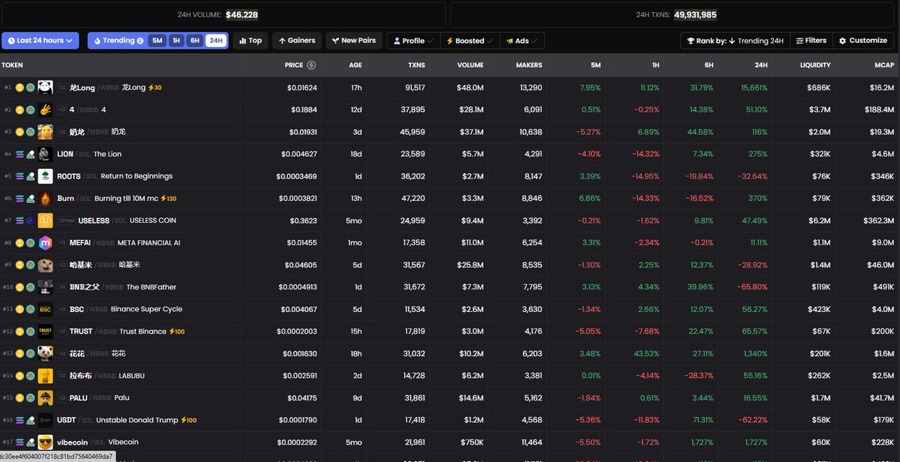Click the MEFAI token logo
This screenshot has height=462, width=900.
(45, 243)
